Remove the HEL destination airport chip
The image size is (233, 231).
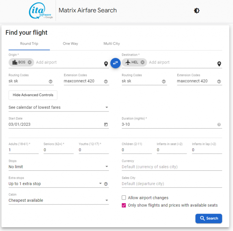pos(143,62)
